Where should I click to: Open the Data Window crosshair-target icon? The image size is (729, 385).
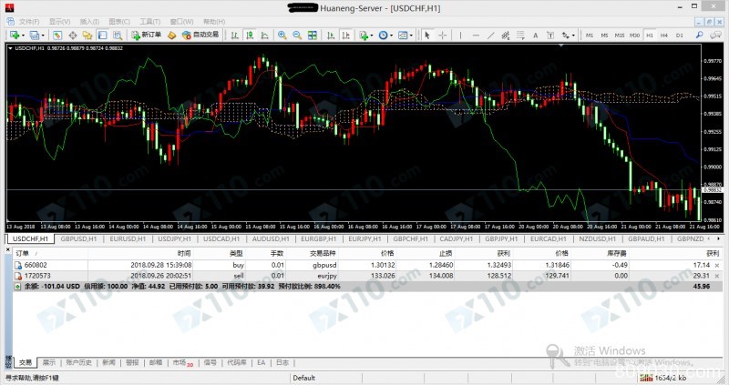[73, 35]
